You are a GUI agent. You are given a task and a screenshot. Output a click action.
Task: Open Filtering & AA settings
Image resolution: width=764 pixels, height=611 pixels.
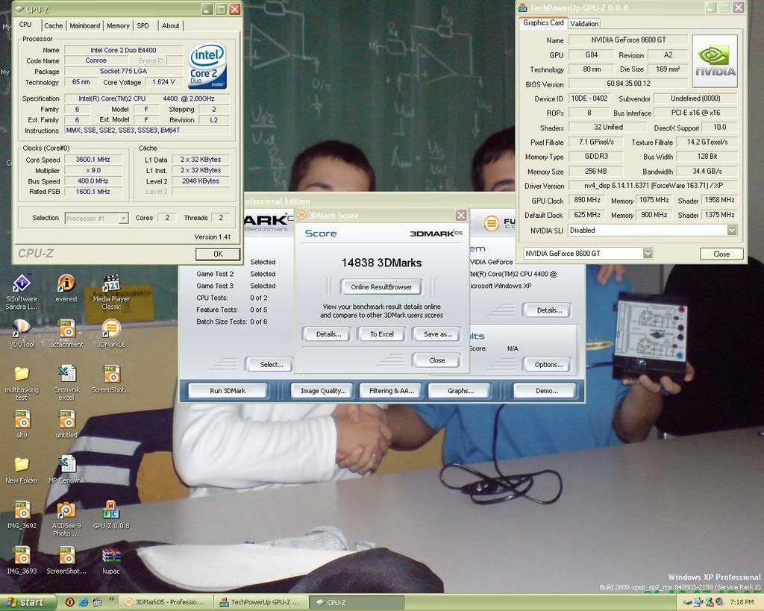(x=391, y=391)
